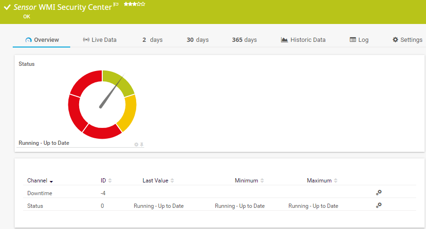426x229 pixels.
Task: Open the Historic Data tab
Action: (x=303, y=40)
